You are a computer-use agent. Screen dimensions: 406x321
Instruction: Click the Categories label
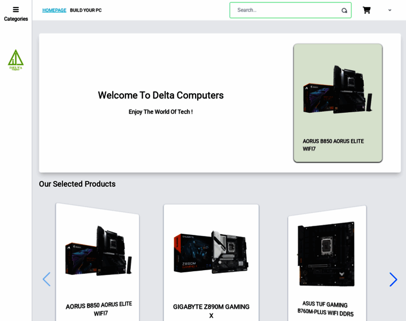16,19
